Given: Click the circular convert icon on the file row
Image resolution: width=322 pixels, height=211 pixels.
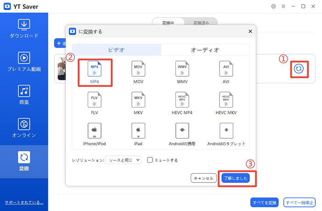Looking at the screenshot, I should click(299, 69).
